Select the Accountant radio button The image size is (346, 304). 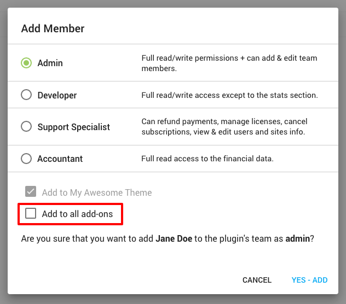pos(26,159)
